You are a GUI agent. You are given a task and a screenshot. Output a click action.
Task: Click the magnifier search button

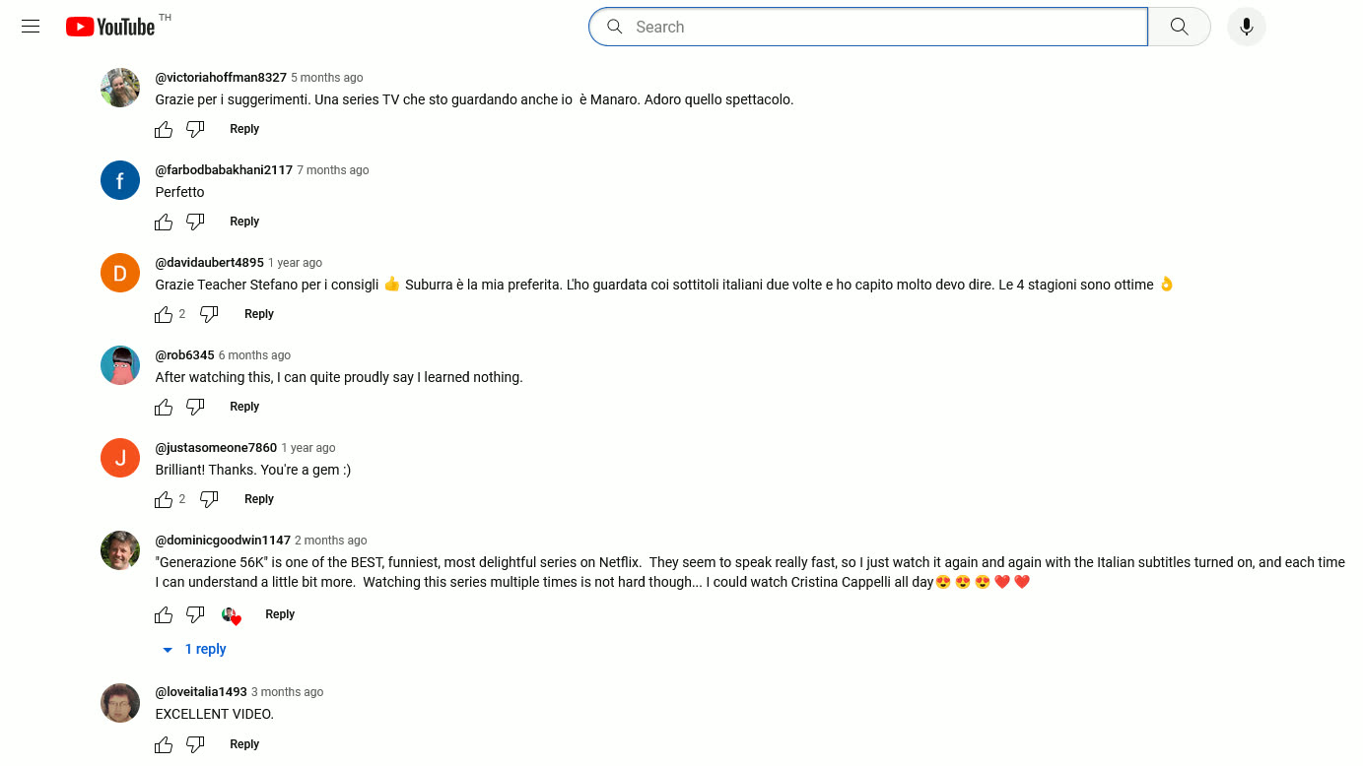point(1179,27)
